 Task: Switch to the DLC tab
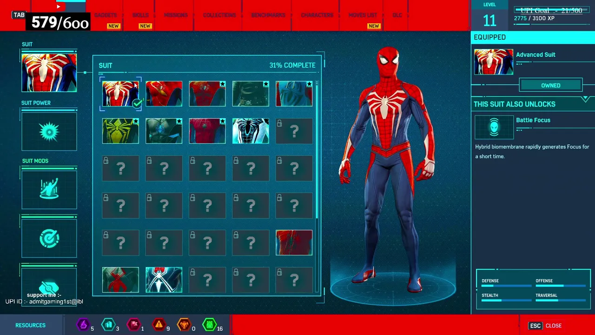pyautogui.click(x=397, y=15)
